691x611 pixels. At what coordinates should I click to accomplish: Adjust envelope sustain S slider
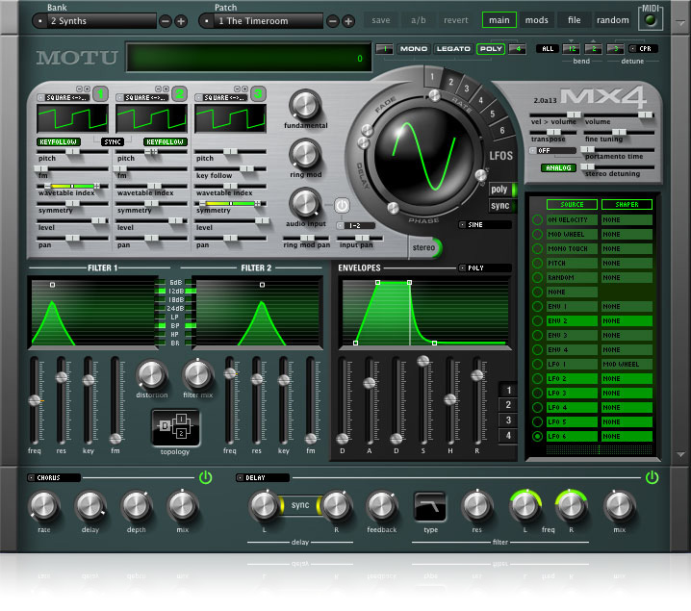pos(423,361)
